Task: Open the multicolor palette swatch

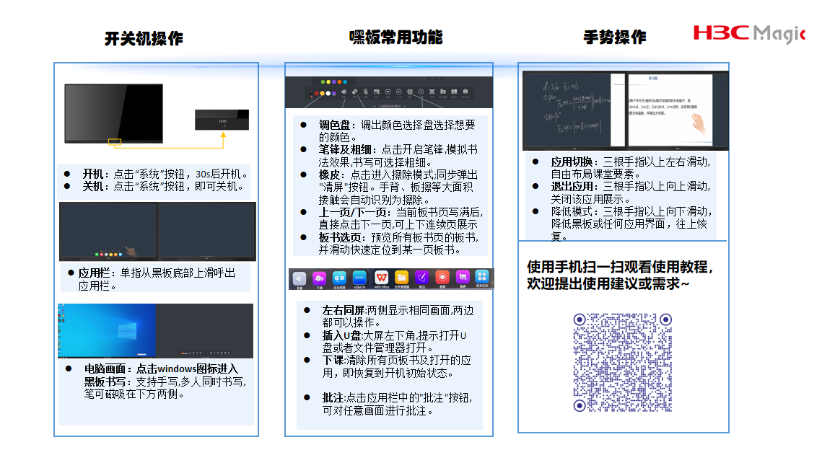Action: click(x=334, y=93)
